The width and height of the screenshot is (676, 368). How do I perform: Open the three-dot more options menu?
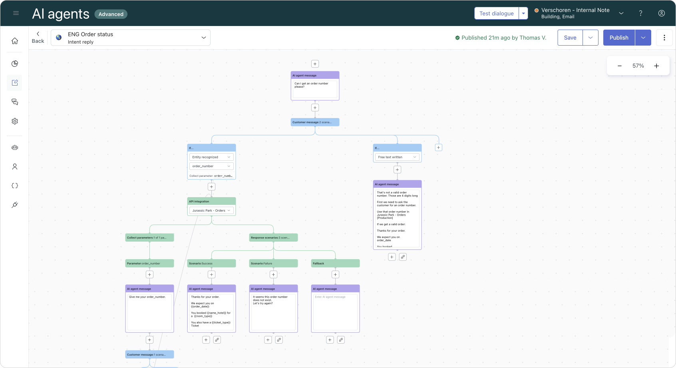[x=664, y=38]
